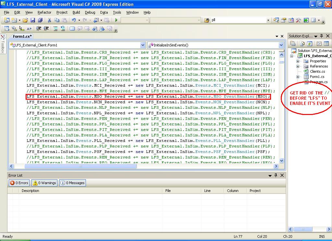The width and height of the screenshot is (332, 241).
Task: Toggle the 0 Warnings filter button
Action: pos(44,183)
